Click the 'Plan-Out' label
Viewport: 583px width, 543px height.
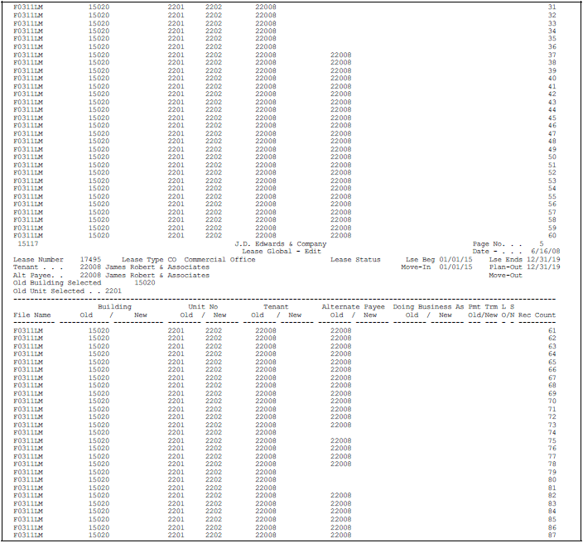[506, 267]
